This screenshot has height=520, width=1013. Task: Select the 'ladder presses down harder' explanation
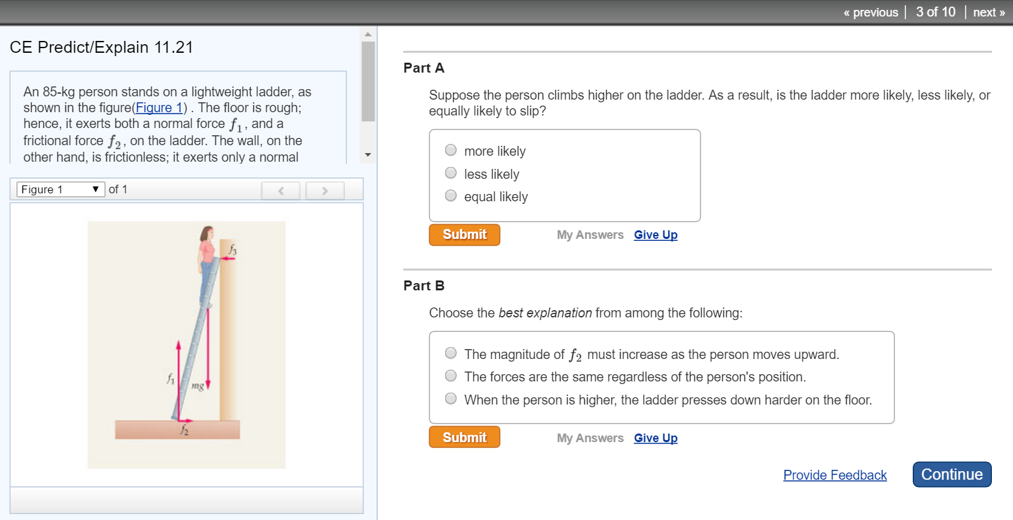coord(450,398)
